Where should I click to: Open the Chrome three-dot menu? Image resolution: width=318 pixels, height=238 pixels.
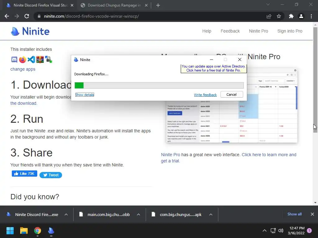click(311, 16)
